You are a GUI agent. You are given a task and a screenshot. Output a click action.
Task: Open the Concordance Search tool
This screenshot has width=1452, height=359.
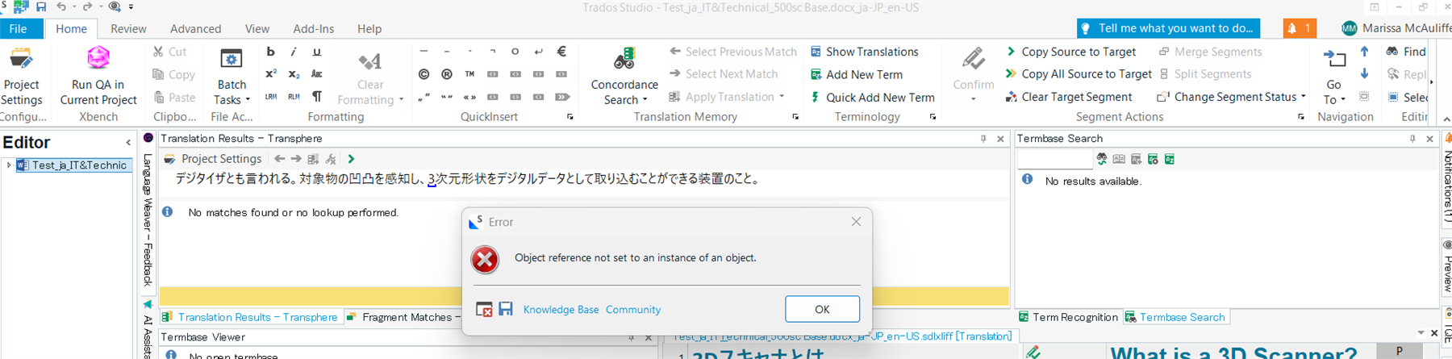coord(624,76)
